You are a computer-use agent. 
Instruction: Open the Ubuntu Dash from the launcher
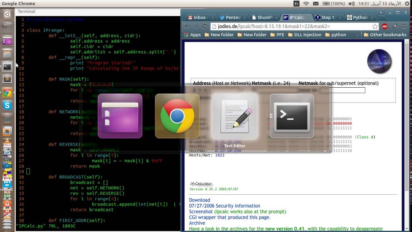pyautogui.click(x=7, y=15)
